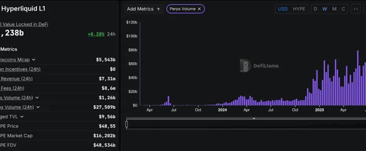Click the $48,55 price value
366x151 pixels.
(107, 126)
